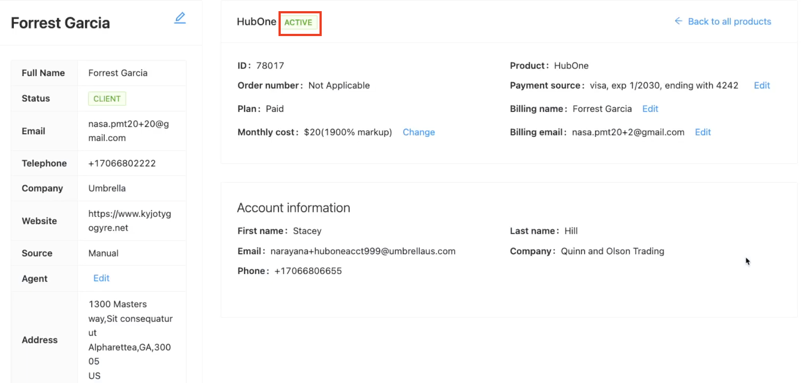The image size is (811, 383).
Task: Select the order number value Not Applicable
Action: (339, 86)
